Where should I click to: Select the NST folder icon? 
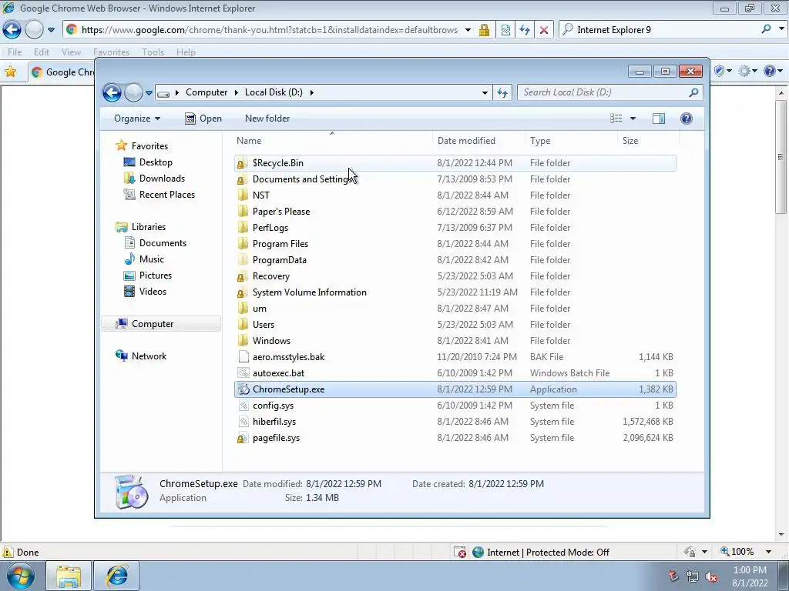243,195
